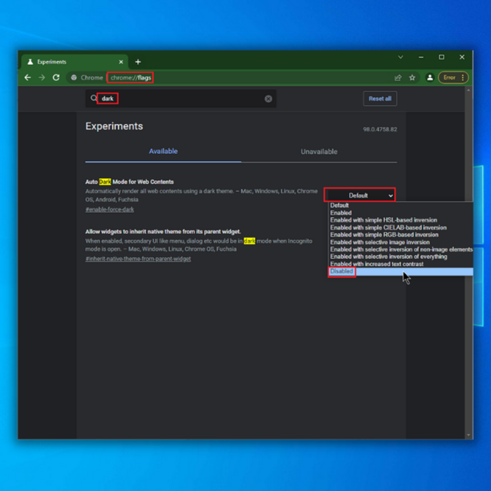Close the Chrome window

click(462, 57)
